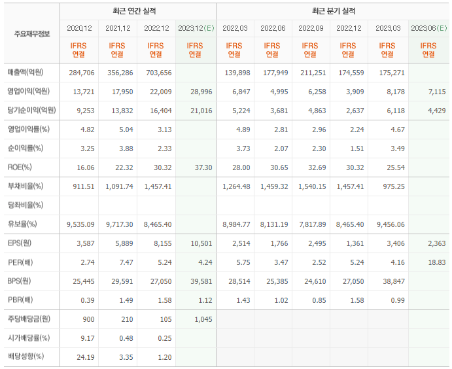Select the 최근 분기 실적 header
The image size is (452, 369).
point(334,11)
